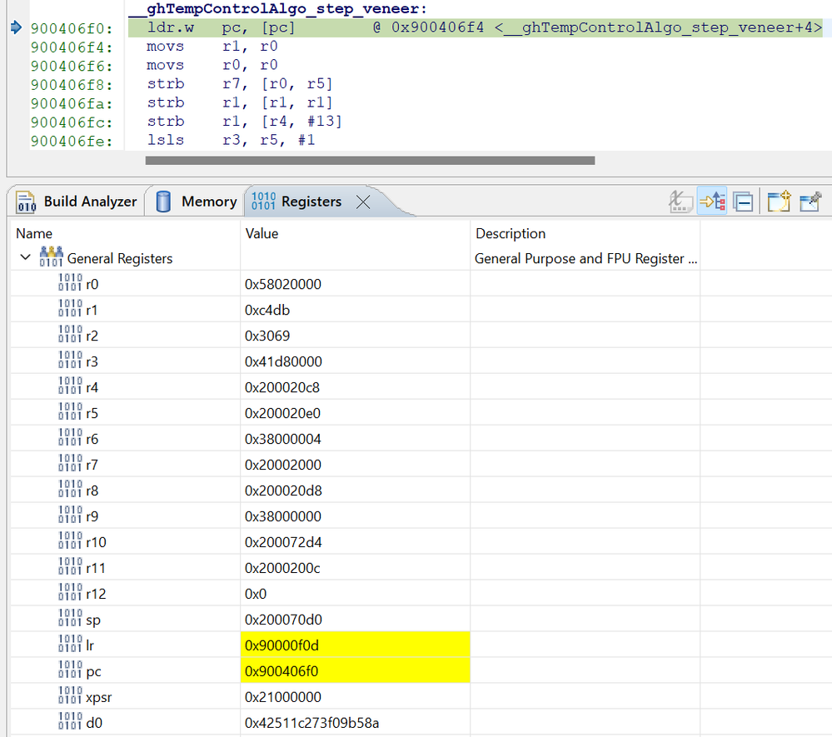Screen dimensions: 832x737
Task: Click the General Registers group icon
Action: (51, 256)
